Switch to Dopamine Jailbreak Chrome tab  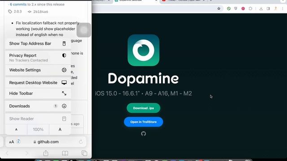pyautogui.click(x=135, y=1)
